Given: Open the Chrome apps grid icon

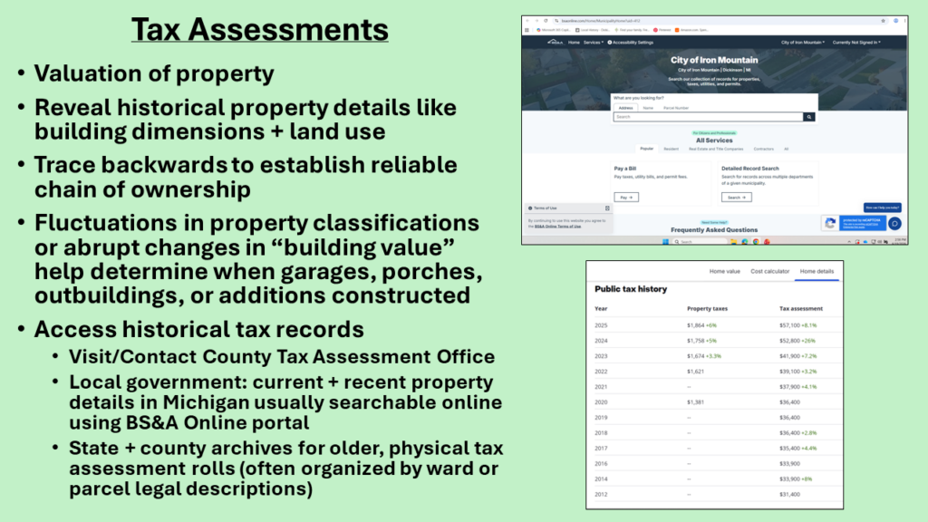Looking at the screenshot, I should pyautogui.click(x=527, y=30).
